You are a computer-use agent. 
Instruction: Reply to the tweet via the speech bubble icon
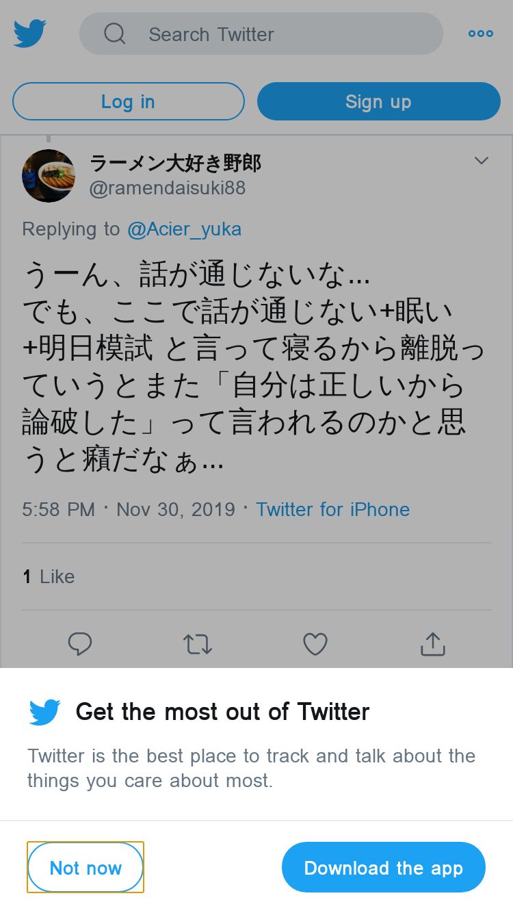point(80,644)
